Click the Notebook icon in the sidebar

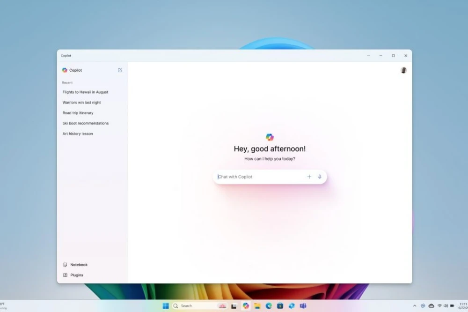pyautogui.click(x=65, y=265)
